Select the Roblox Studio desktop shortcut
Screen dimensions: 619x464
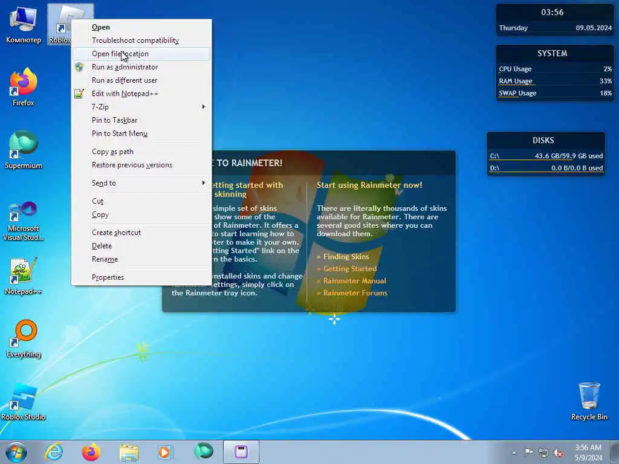(x=24, y=402)
